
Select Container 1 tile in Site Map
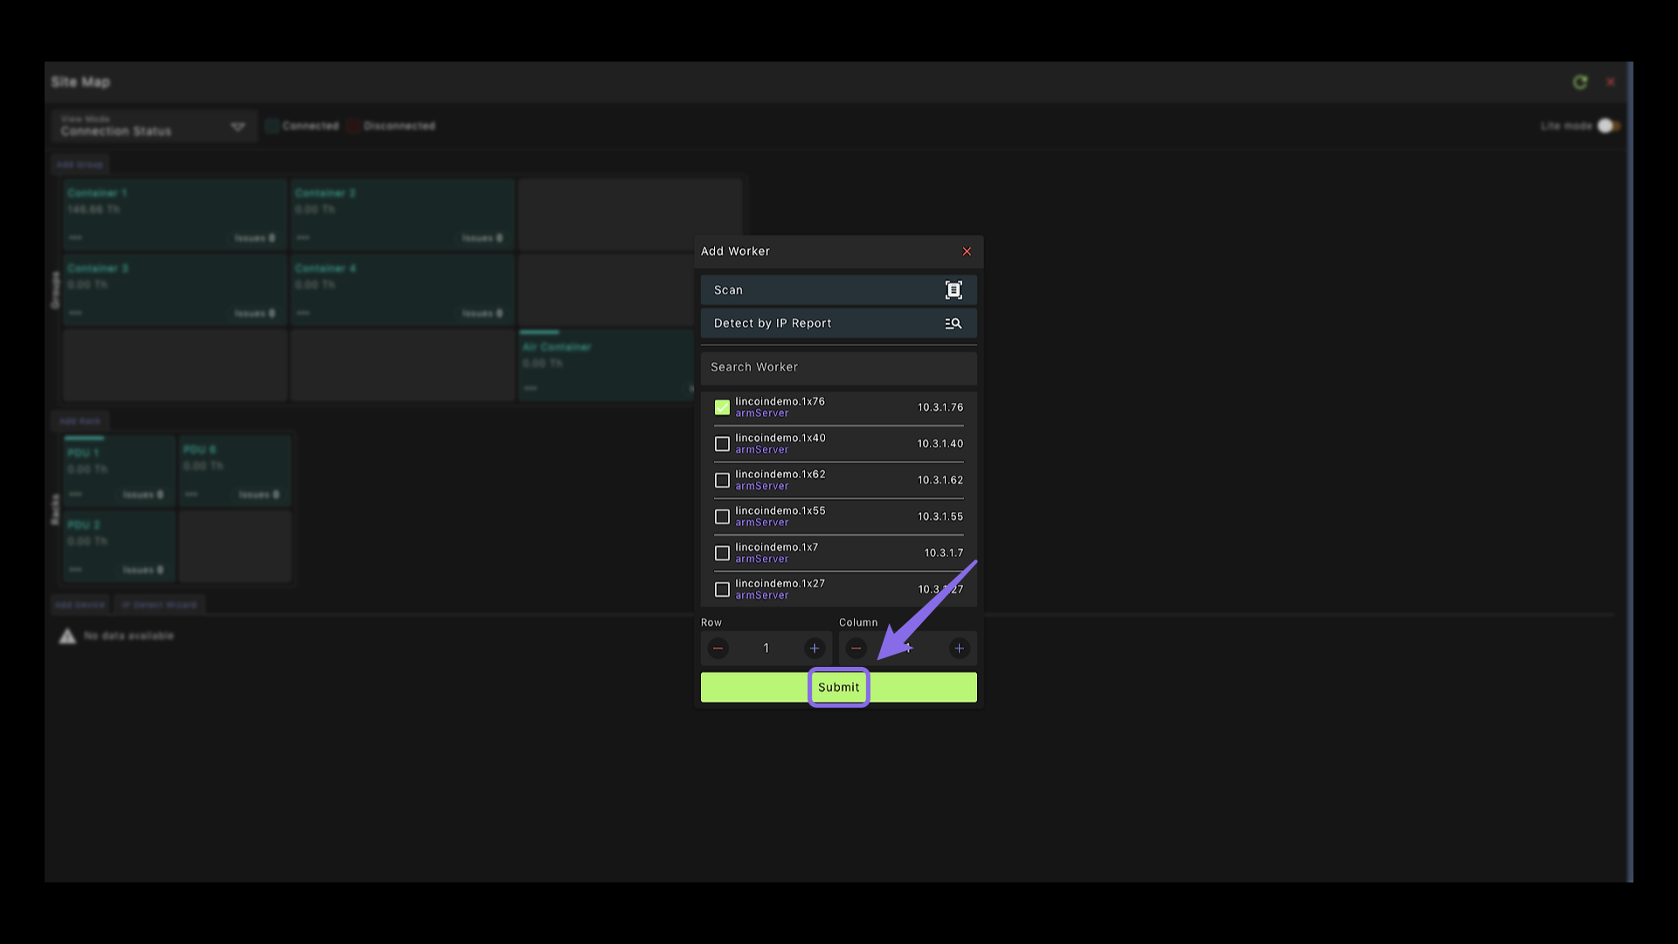pyautogui.click(x=175, y=215)
